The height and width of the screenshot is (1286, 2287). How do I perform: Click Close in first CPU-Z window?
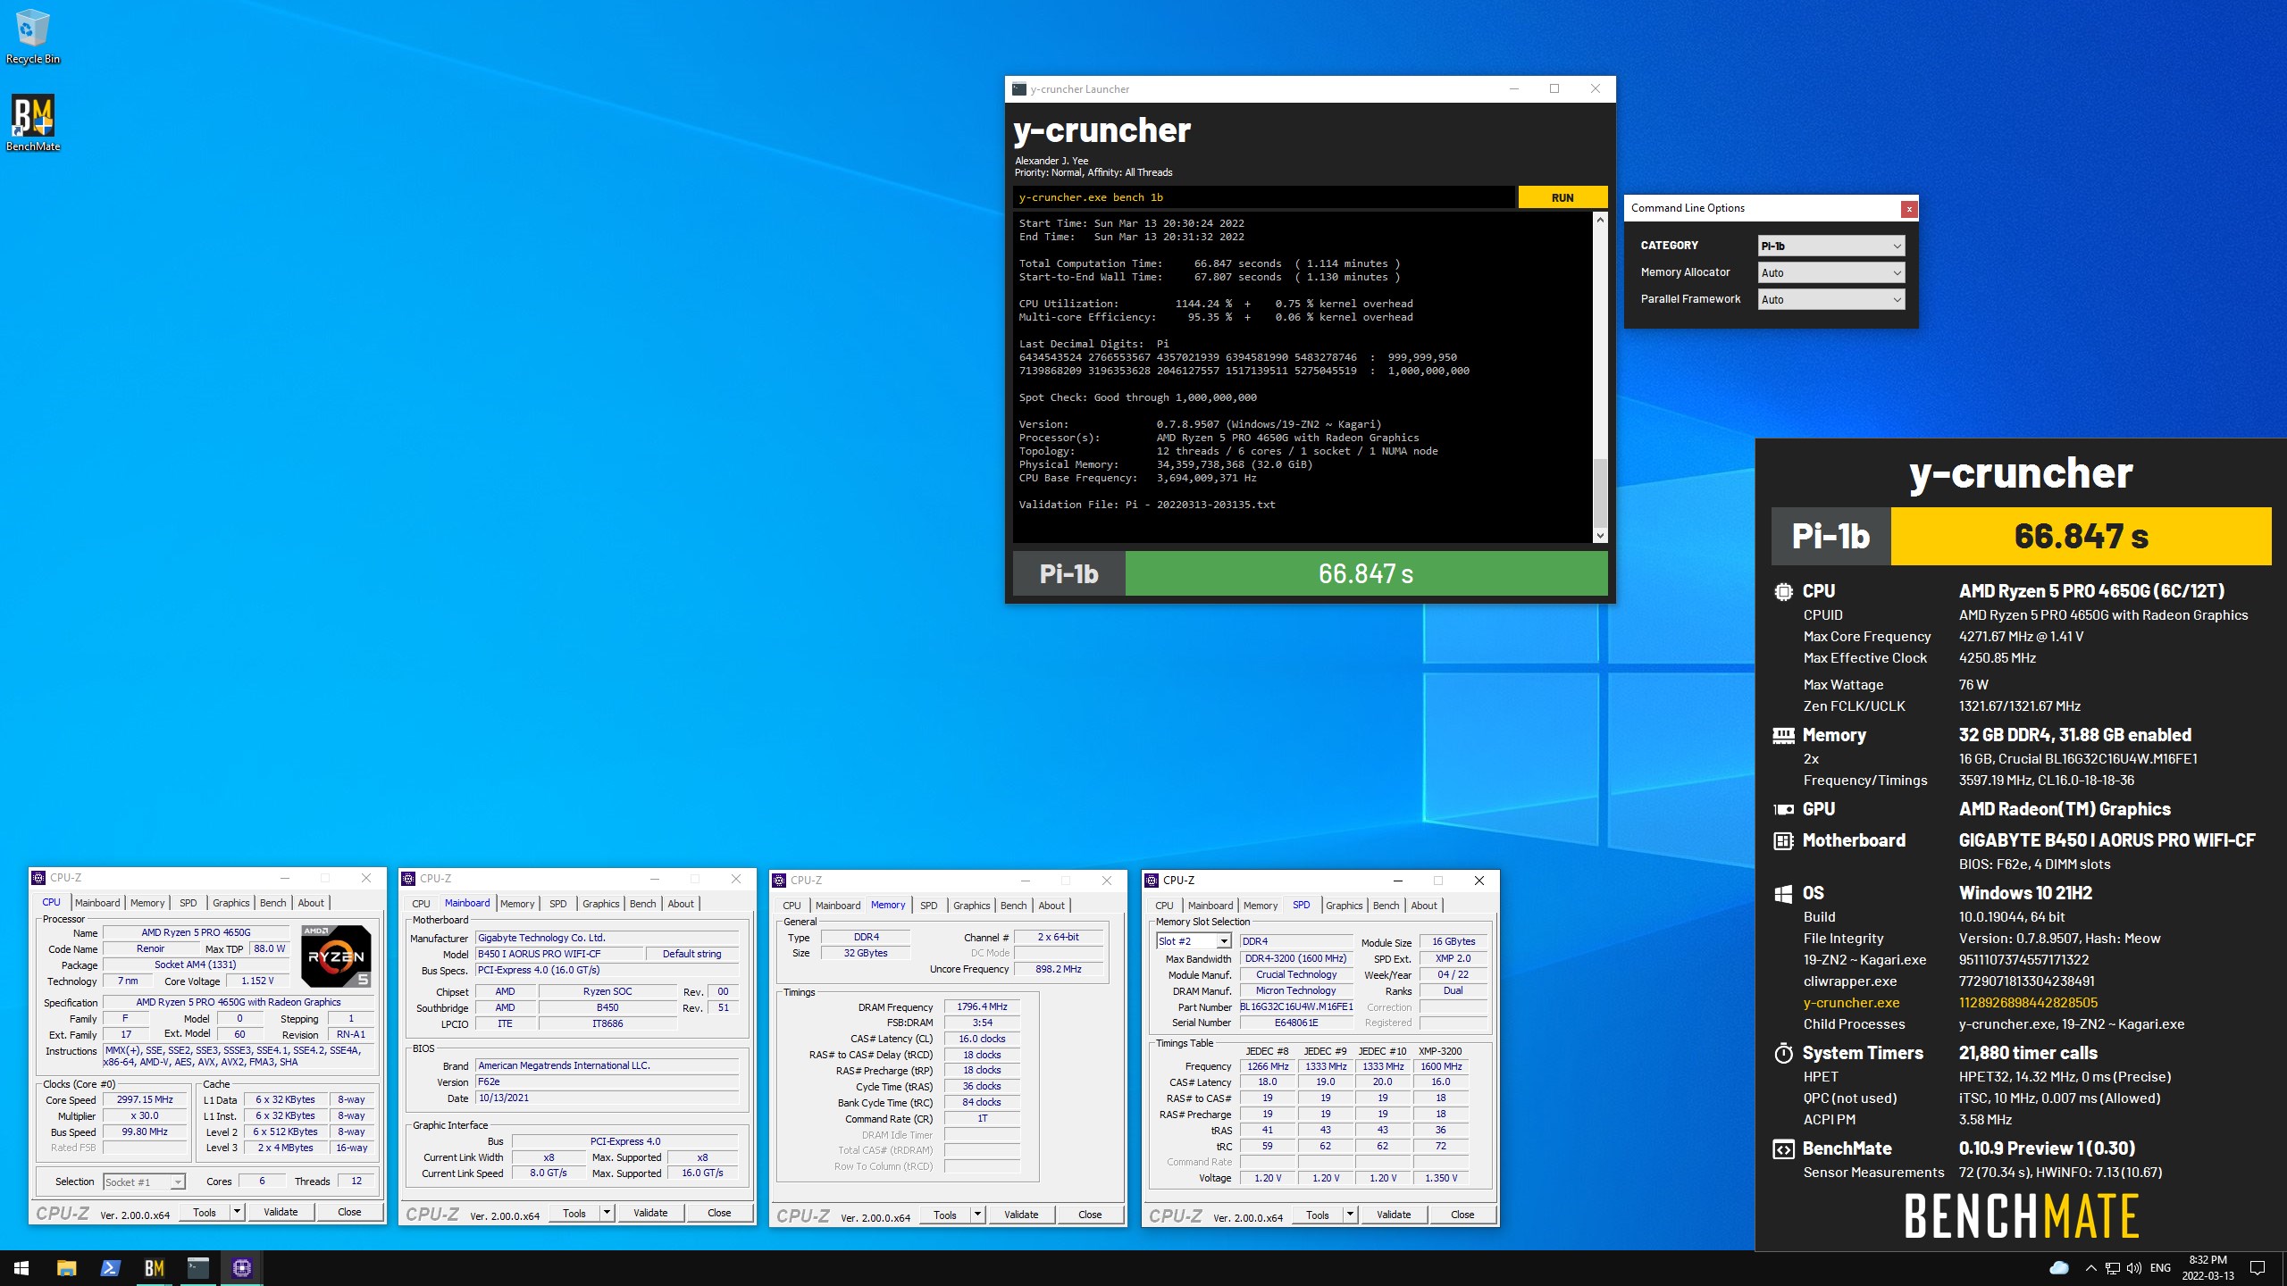tap(349, 1212)
